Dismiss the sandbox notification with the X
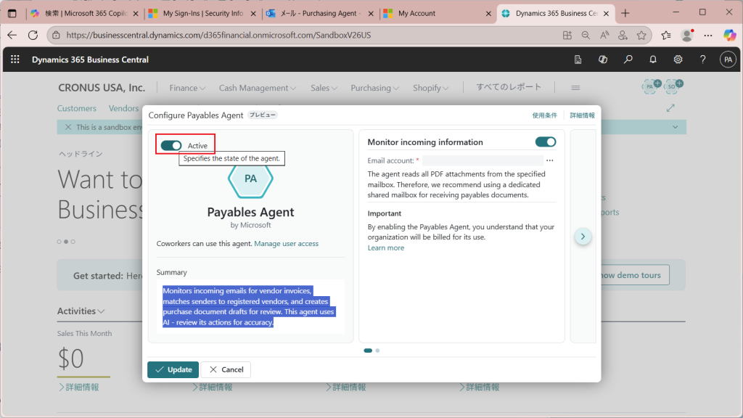743x418 pixels. click(67, 127)
